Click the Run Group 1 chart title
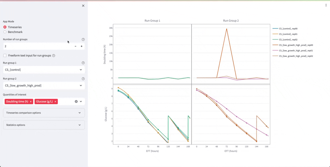The height and width of the screenshot is (167, 330). pyautogui.click(x=152, y=21)
